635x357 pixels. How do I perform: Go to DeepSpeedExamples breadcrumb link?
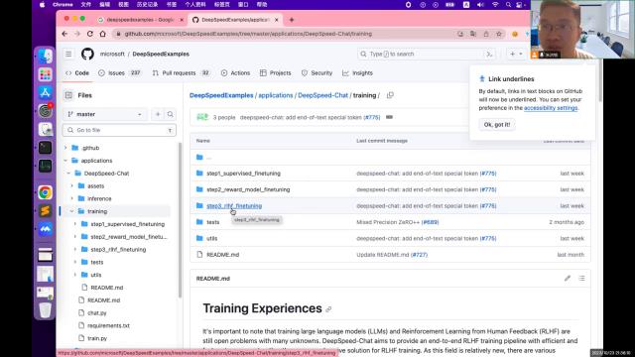coord(221,95)
